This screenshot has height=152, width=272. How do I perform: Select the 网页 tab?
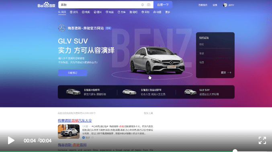point(62,12)
